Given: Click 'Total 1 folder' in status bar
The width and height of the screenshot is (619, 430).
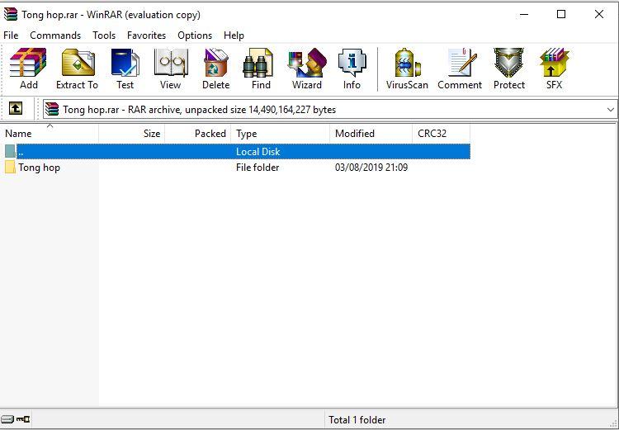Looking at the screenshot, I should 357,420.
